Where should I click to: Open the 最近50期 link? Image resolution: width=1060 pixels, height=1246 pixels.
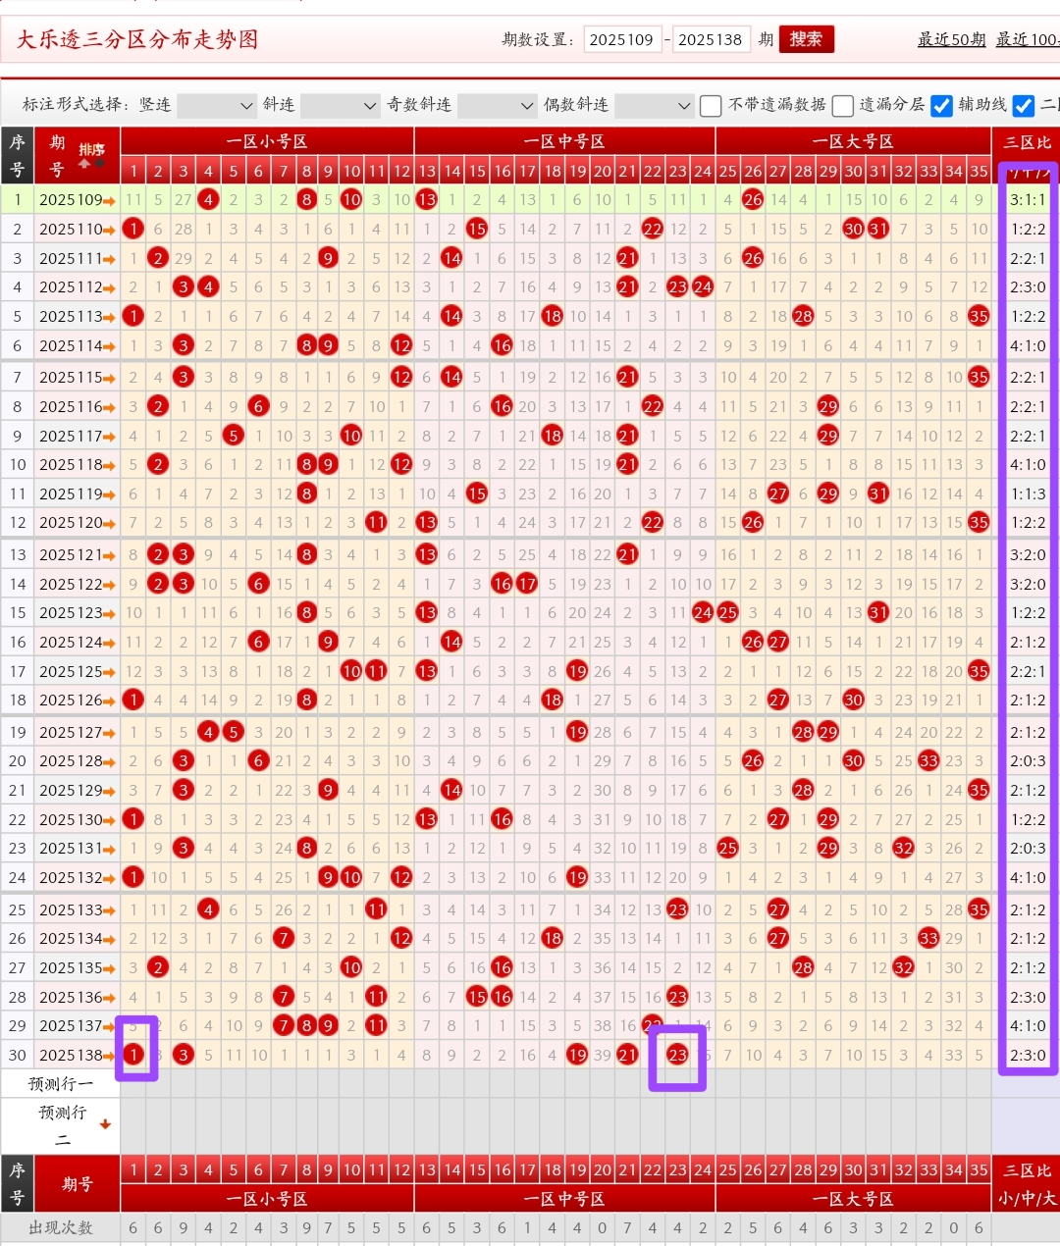951,40
